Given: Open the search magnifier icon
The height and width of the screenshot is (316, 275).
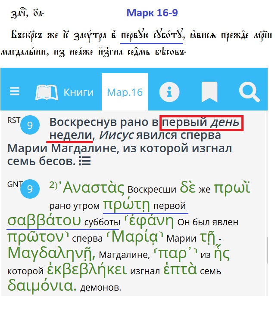Looking at the screenshot, I should pyautogui.click(x=249, y=92).
